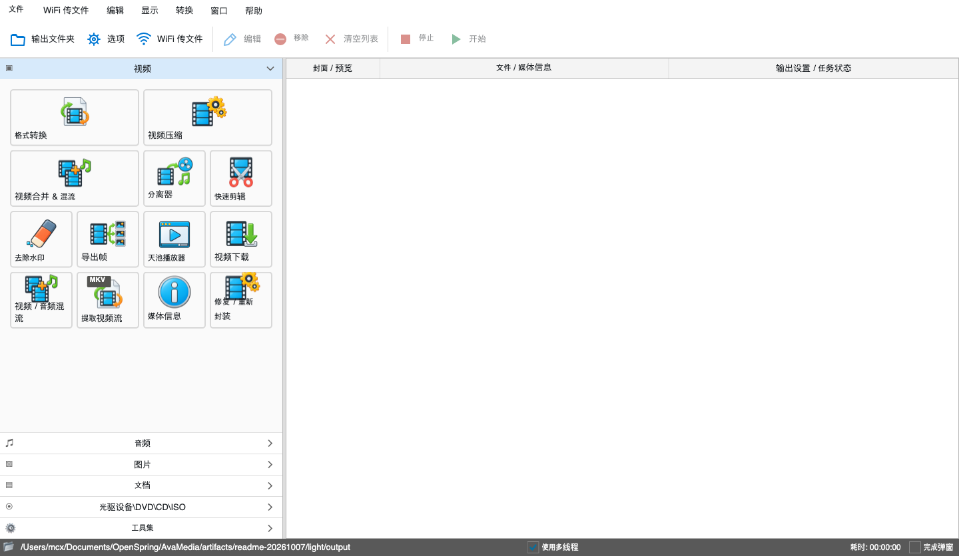Open the 媒体信息 media info tool

click(x=174, y=300)
